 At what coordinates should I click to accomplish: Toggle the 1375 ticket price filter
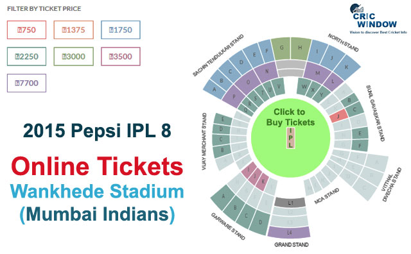pos(74,30)
